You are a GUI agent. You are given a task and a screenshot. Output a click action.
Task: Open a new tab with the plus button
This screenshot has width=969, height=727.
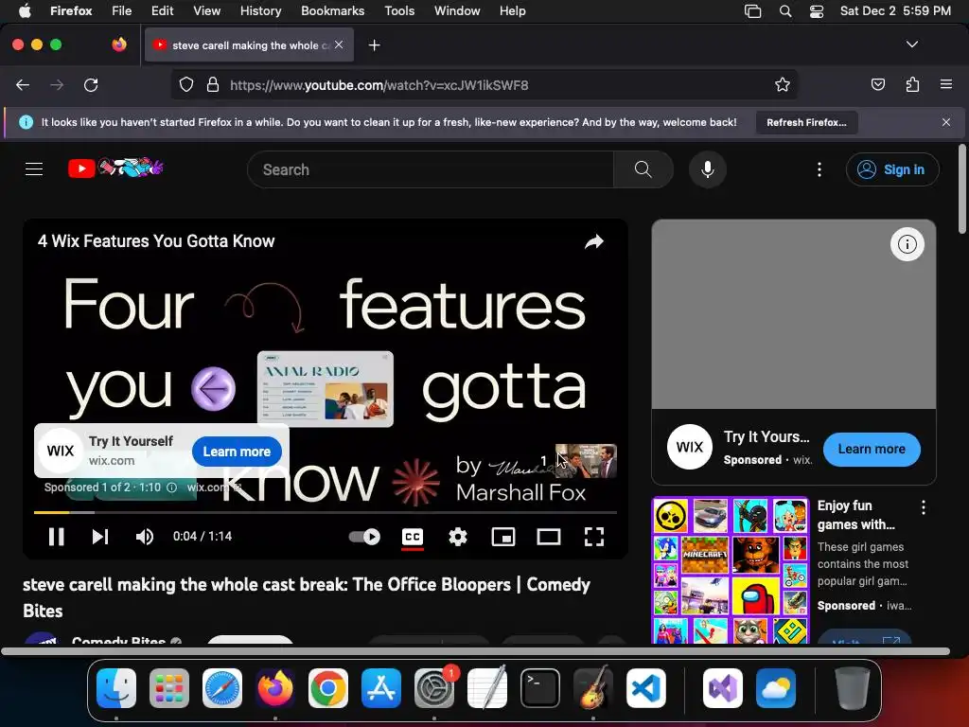point(374,45)
